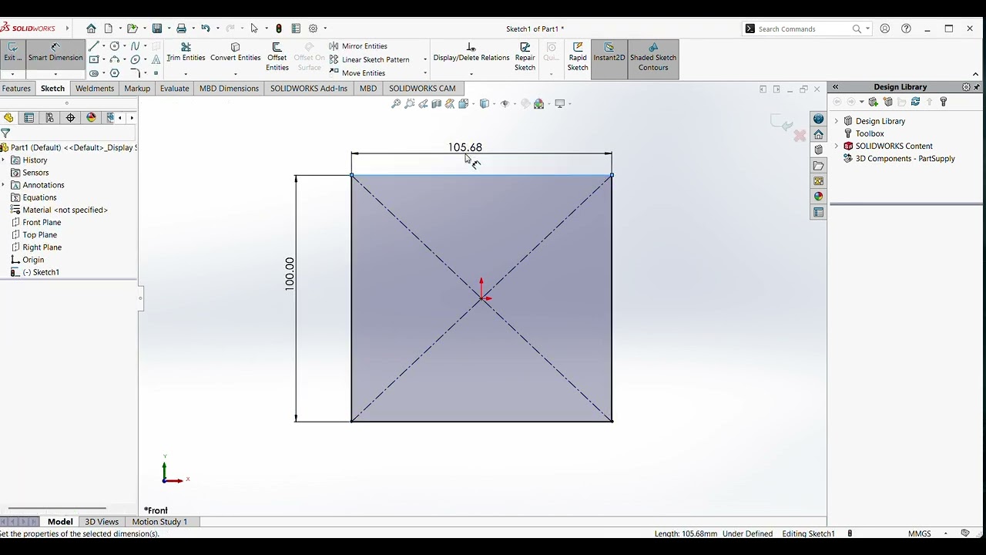This screenshot has width=986, height=555.
Task: Switch to the Features tab
Action: coord(16,89)
